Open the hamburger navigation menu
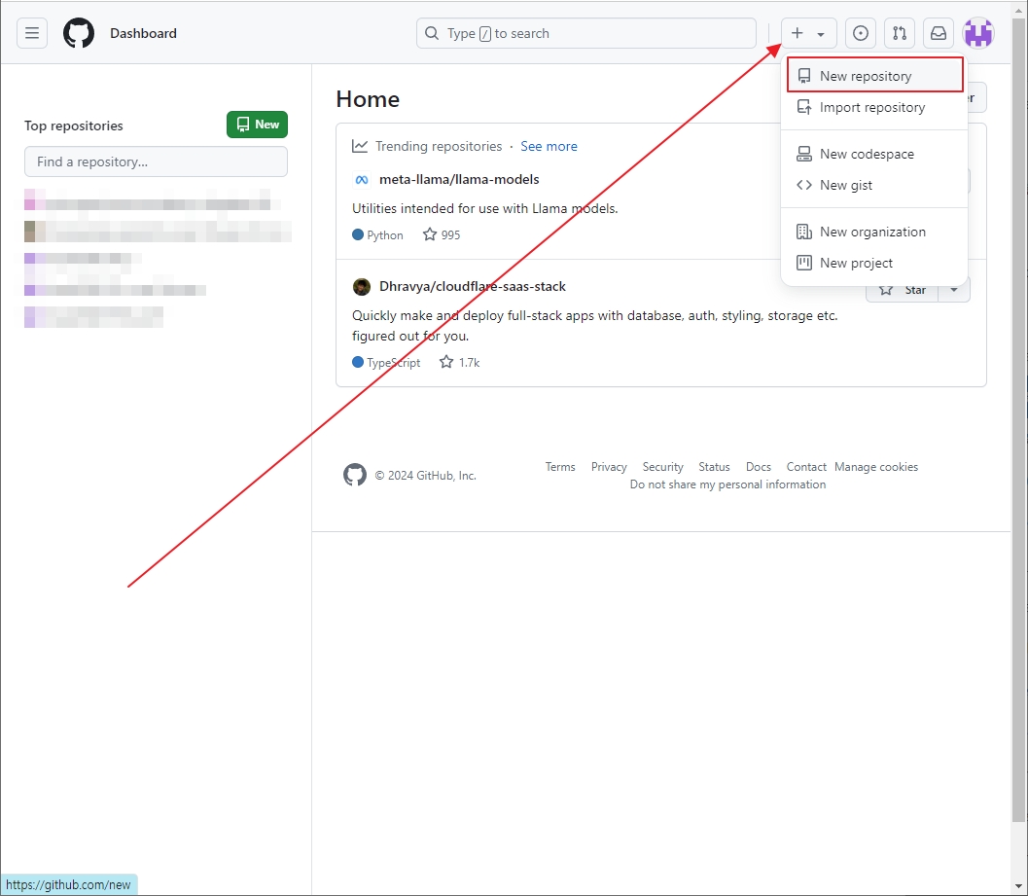 pos(31,33)
